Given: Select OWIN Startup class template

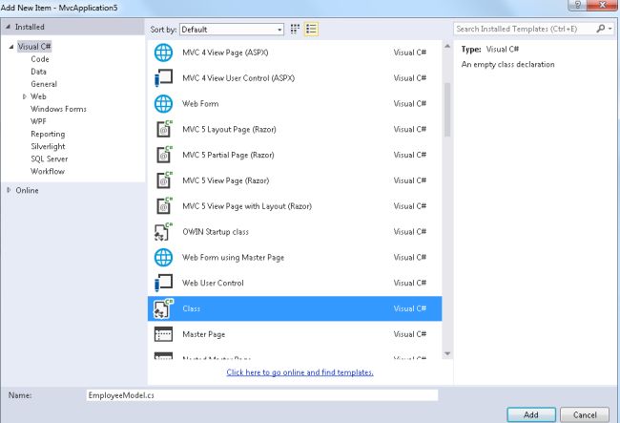Looking at the screenshot, I should (x=295, y=232).
